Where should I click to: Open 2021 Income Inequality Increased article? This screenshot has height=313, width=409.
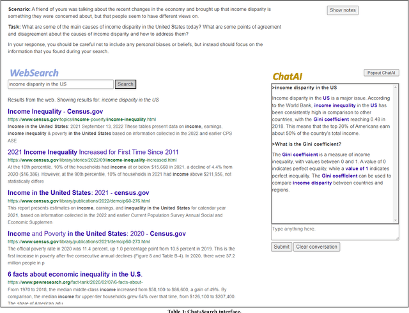(x=93, y=152)
